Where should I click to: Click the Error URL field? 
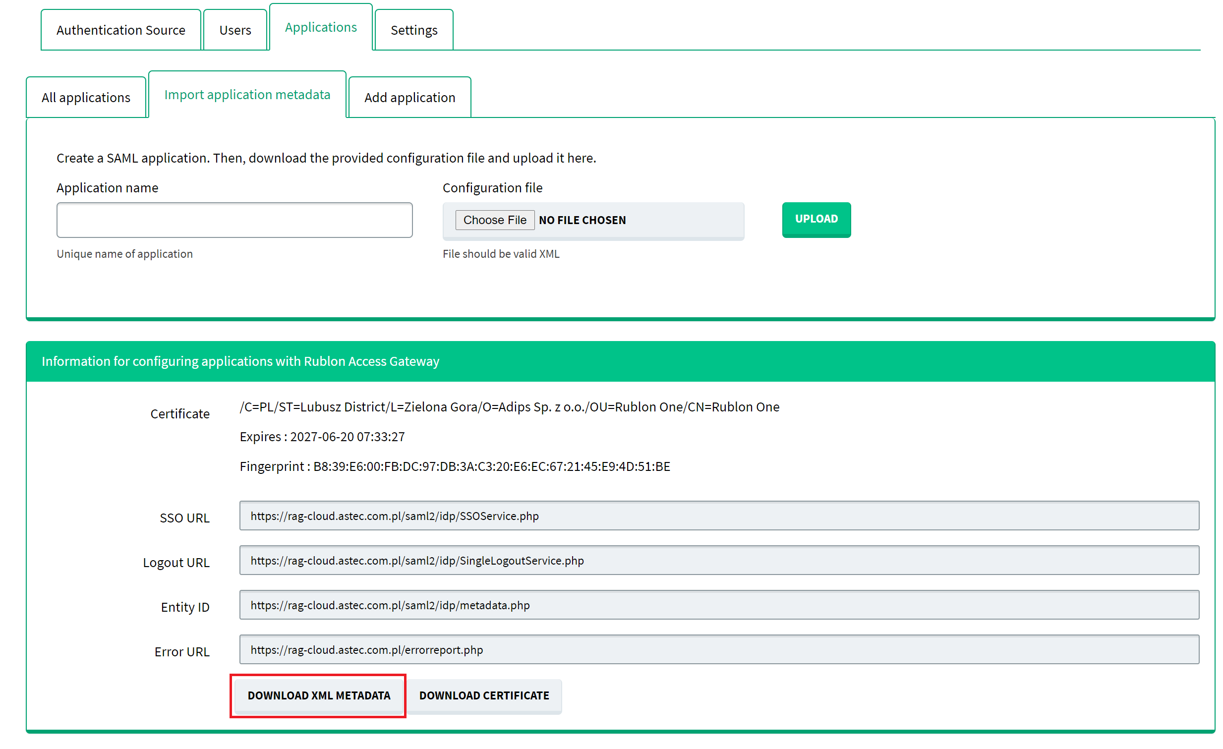[x=719, y=650]
